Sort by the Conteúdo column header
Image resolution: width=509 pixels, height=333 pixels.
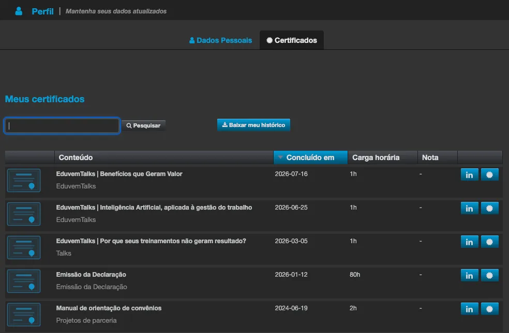[x=164, y=157]
